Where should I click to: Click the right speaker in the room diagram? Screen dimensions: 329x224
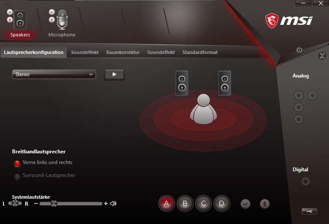tap(225, 83)
